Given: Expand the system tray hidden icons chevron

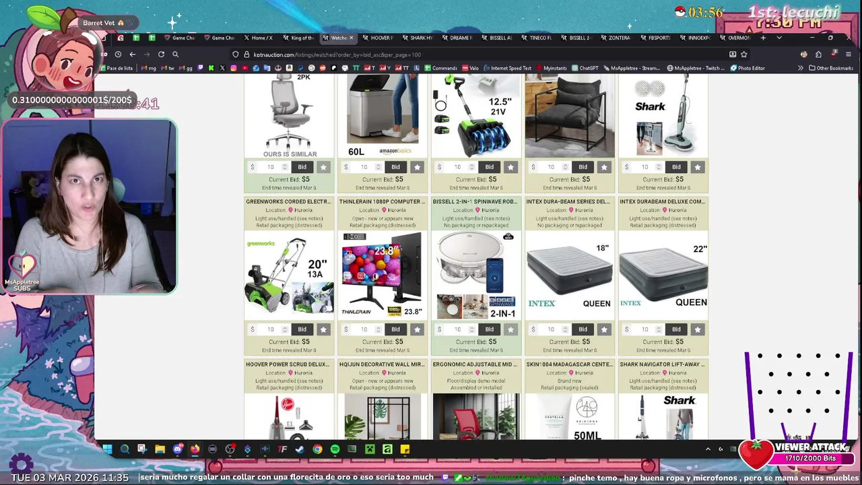Looking at the screenshot, I should [708, 449].
